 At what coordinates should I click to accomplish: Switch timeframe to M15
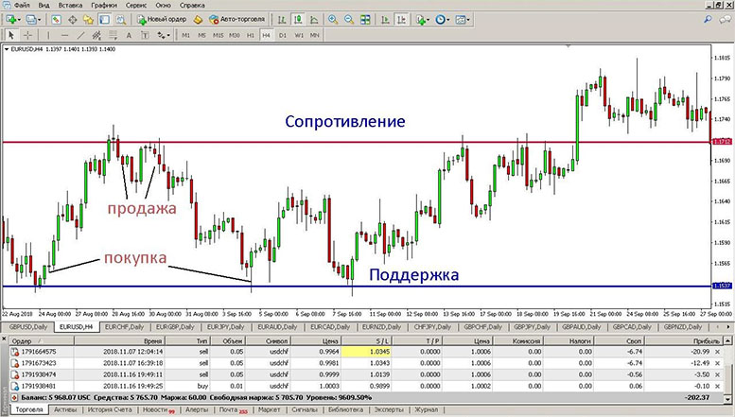click(219, 35)
